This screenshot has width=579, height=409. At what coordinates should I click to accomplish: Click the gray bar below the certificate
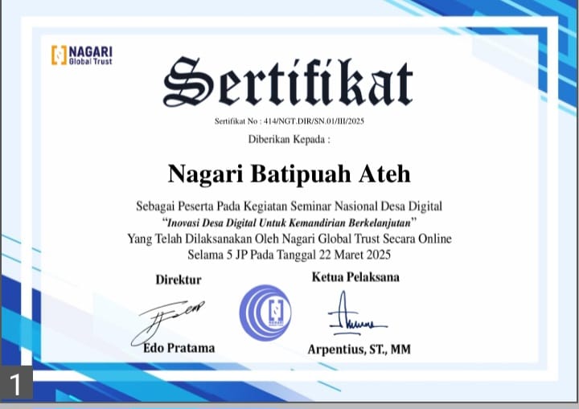(x=289, y=405)
